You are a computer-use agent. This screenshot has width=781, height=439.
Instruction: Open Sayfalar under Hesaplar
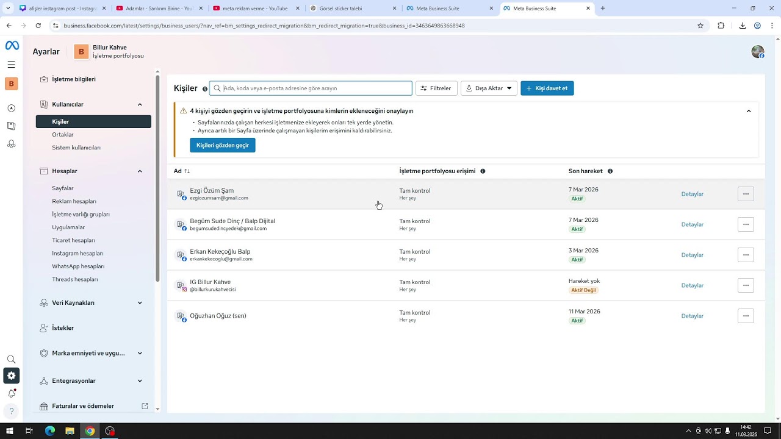[x=63, y=188]
